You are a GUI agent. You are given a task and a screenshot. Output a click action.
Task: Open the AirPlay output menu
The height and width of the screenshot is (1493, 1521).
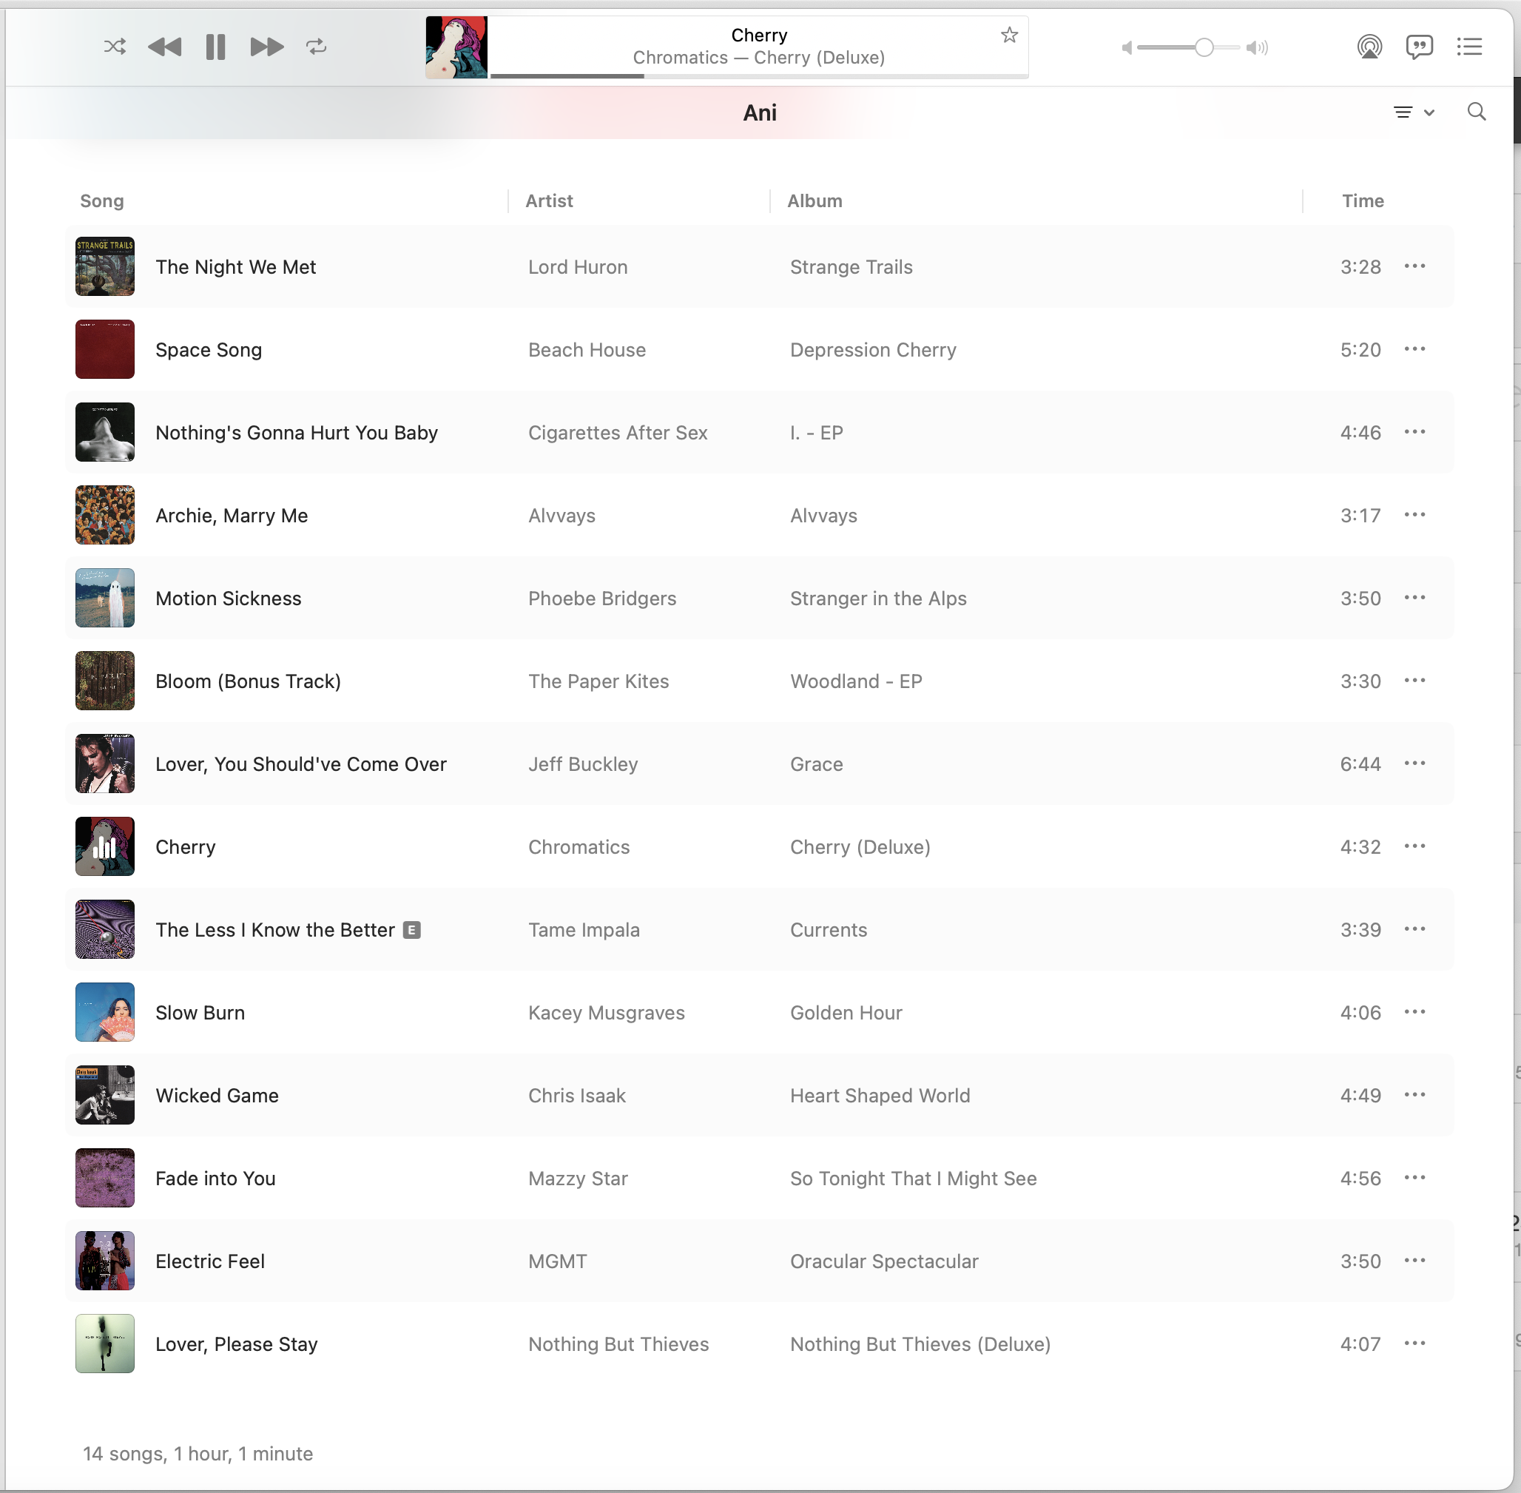(x=1369, y=47)
